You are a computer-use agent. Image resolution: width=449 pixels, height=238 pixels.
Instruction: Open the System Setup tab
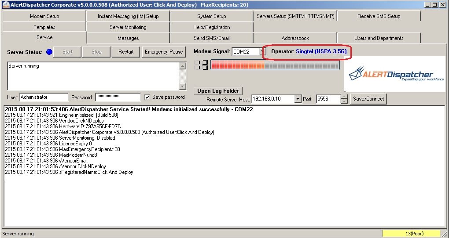[x=212, y=16]
